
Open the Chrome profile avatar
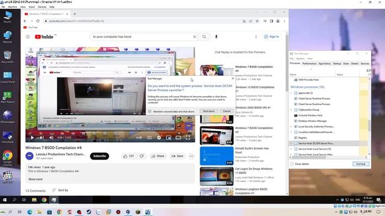(278, 21)
